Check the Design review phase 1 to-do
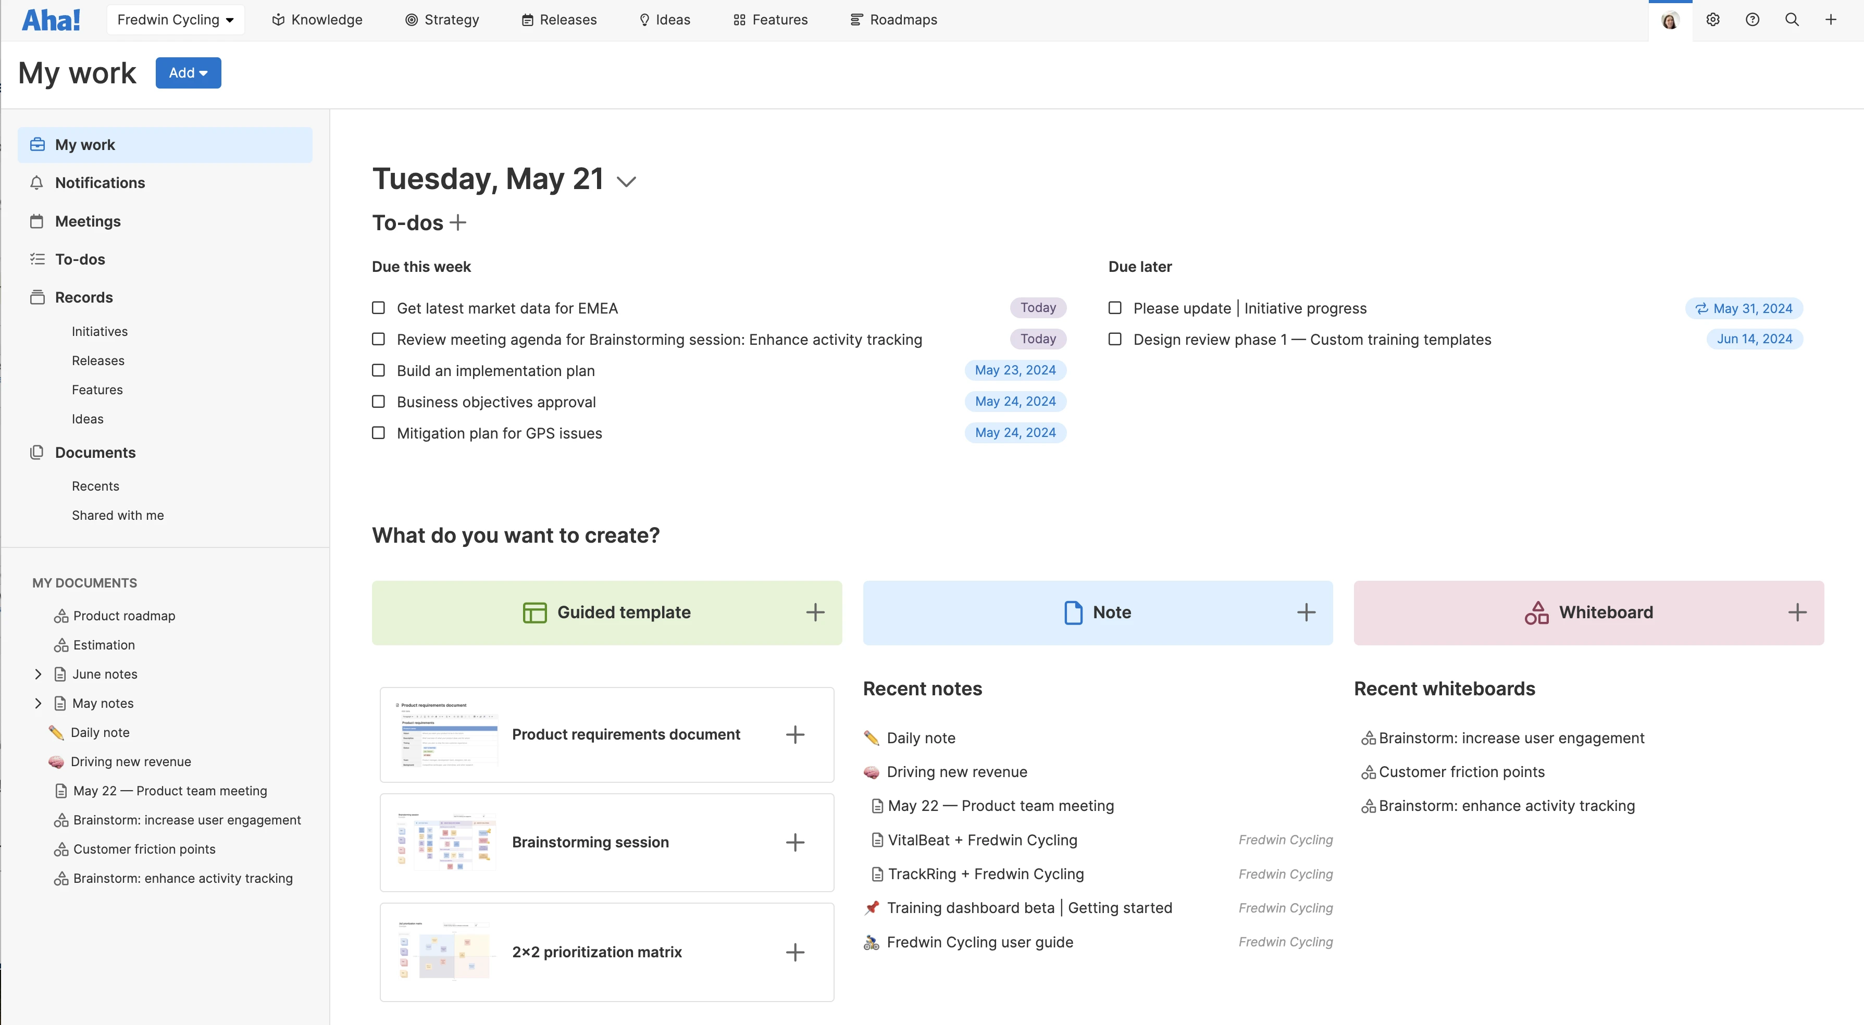 1115,339
